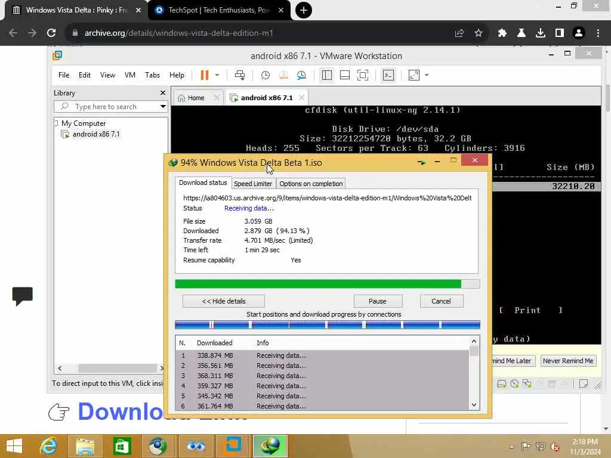
Task: Close Windows Vista Delta browser tab
Action: (x=138, y=10)
